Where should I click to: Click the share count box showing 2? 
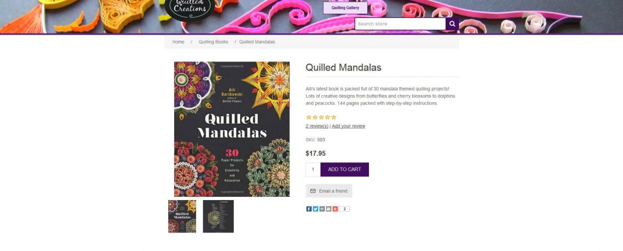point(344,209)
